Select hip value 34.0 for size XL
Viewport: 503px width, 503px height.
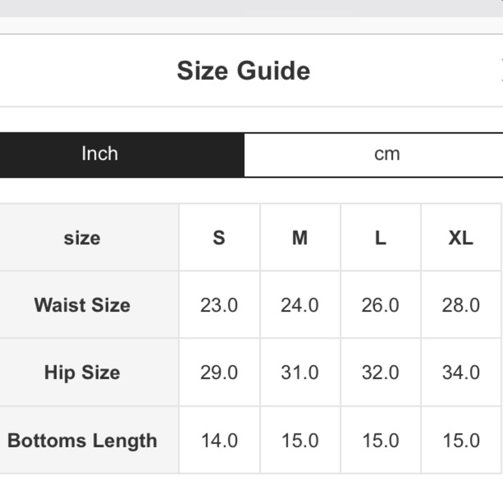pyautogui.click(x=461, y=372)
